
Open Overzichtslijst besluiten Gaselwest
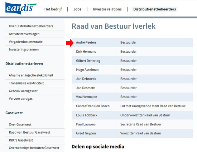[x=34, y=148]
